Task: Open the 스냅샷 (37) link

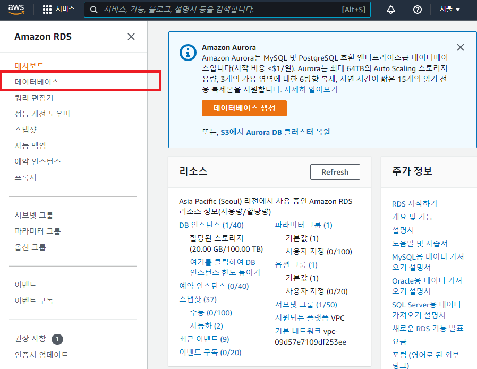Action: tap(198, 299)
